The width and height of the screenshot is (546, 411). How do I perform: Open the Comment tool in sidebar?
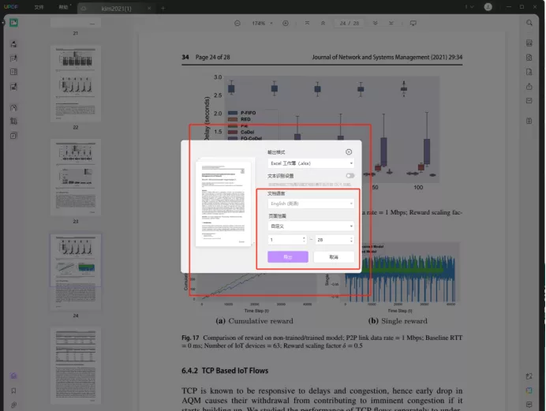coord(13,44)
